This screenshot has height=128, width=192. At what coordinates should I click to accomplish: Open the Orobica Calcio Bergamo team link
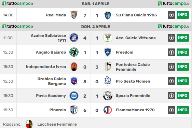click(52, 81)
